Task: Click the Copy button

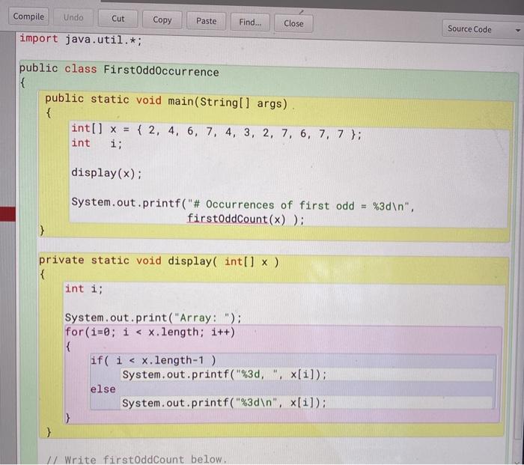Action: (x=162, y=20)
